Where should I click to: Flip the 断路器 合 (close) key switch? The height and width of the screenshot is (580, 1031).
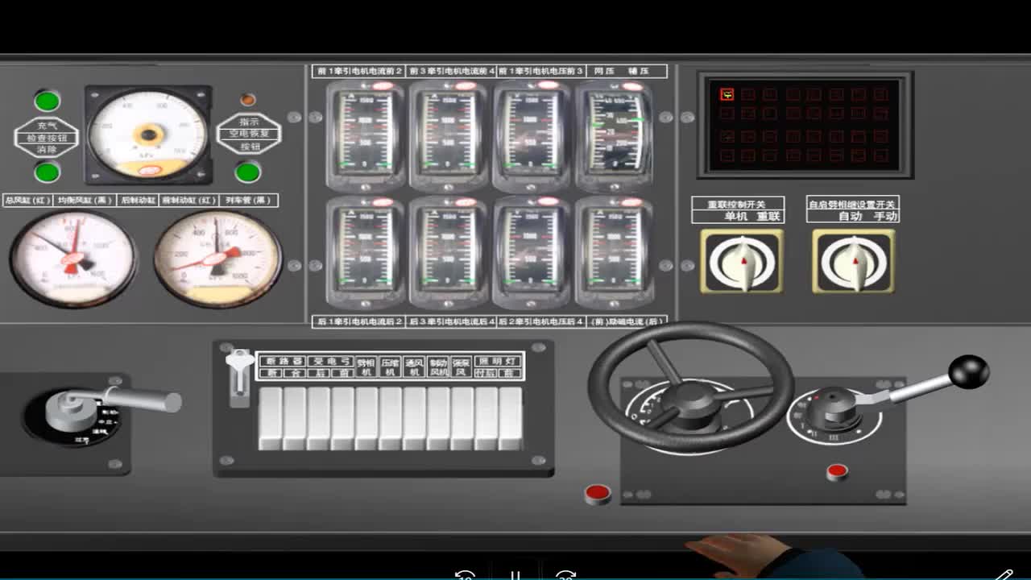pyautogui.click(x=295, y=418)
